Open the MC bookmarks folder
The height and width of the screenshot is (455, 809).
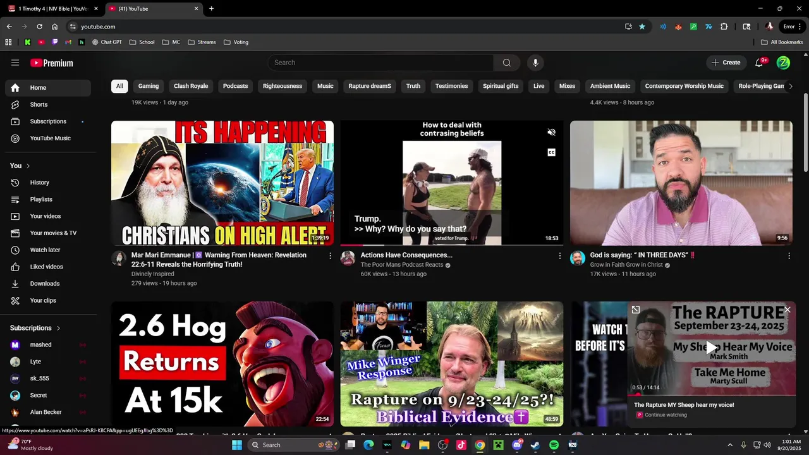[171, 42]
